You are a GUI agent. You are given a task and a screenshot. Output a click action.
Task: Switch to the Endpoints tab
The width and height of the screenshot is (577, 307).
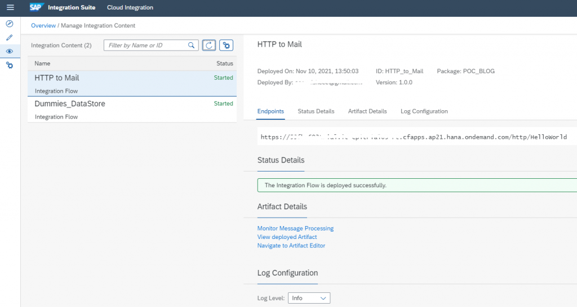pos(270,111)
